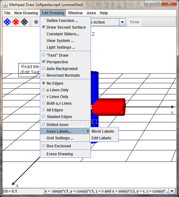
Task: Close the Edit Drawing menu header
Action: (53, 13)
